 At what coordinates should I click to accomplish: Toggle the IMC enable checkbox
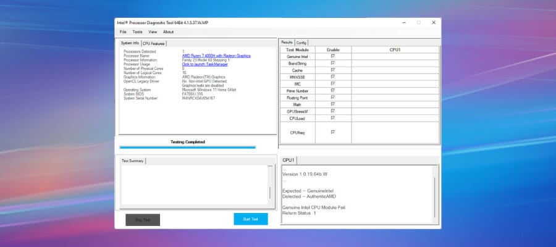pyautogui.click(x=333, y=83)
